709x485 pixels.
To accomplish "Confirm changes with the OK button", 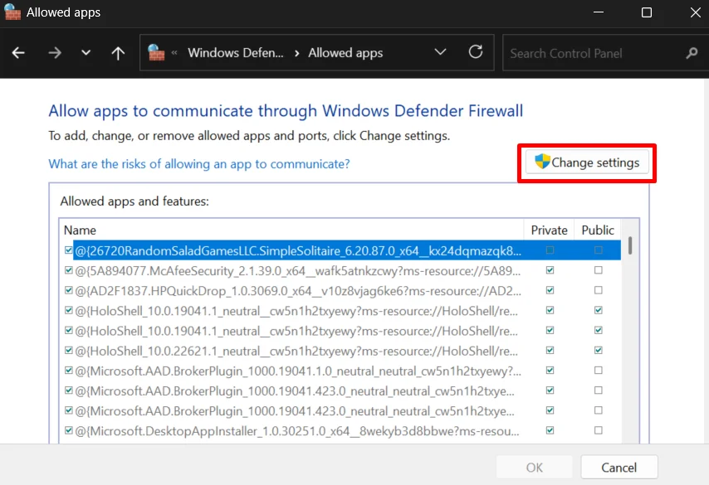I will pyautogui.click(x=534, y=467).
